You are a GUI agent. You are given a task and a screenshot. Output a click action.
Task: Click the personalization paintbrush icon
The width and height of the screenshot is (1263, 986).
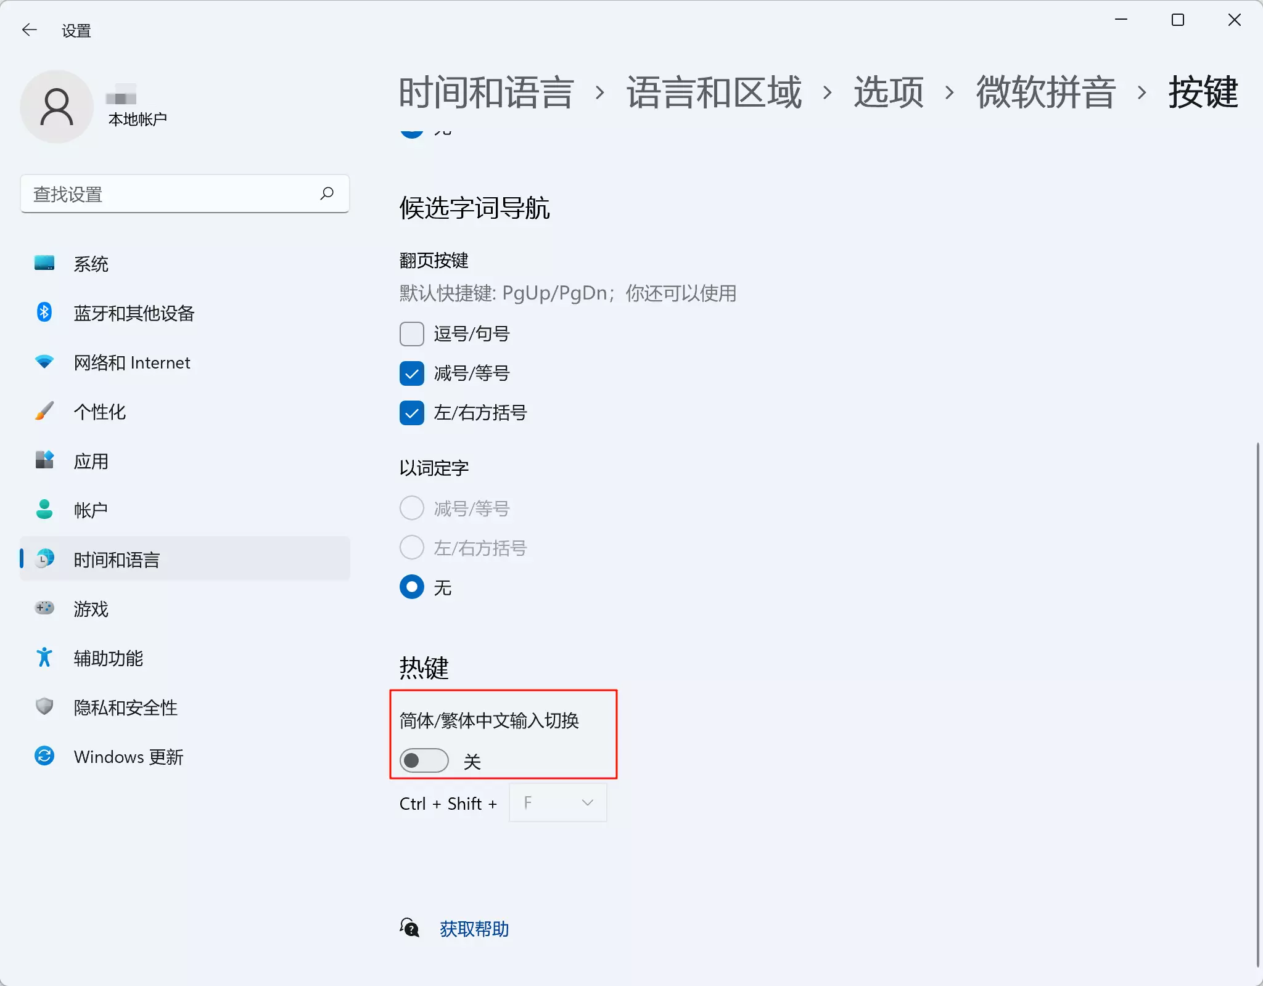(x=44, y=411)
